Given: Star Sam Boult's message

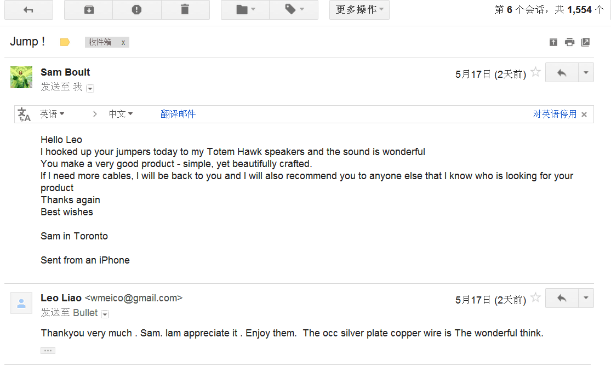Looking at the screenshot, I should tap(536, 72).
